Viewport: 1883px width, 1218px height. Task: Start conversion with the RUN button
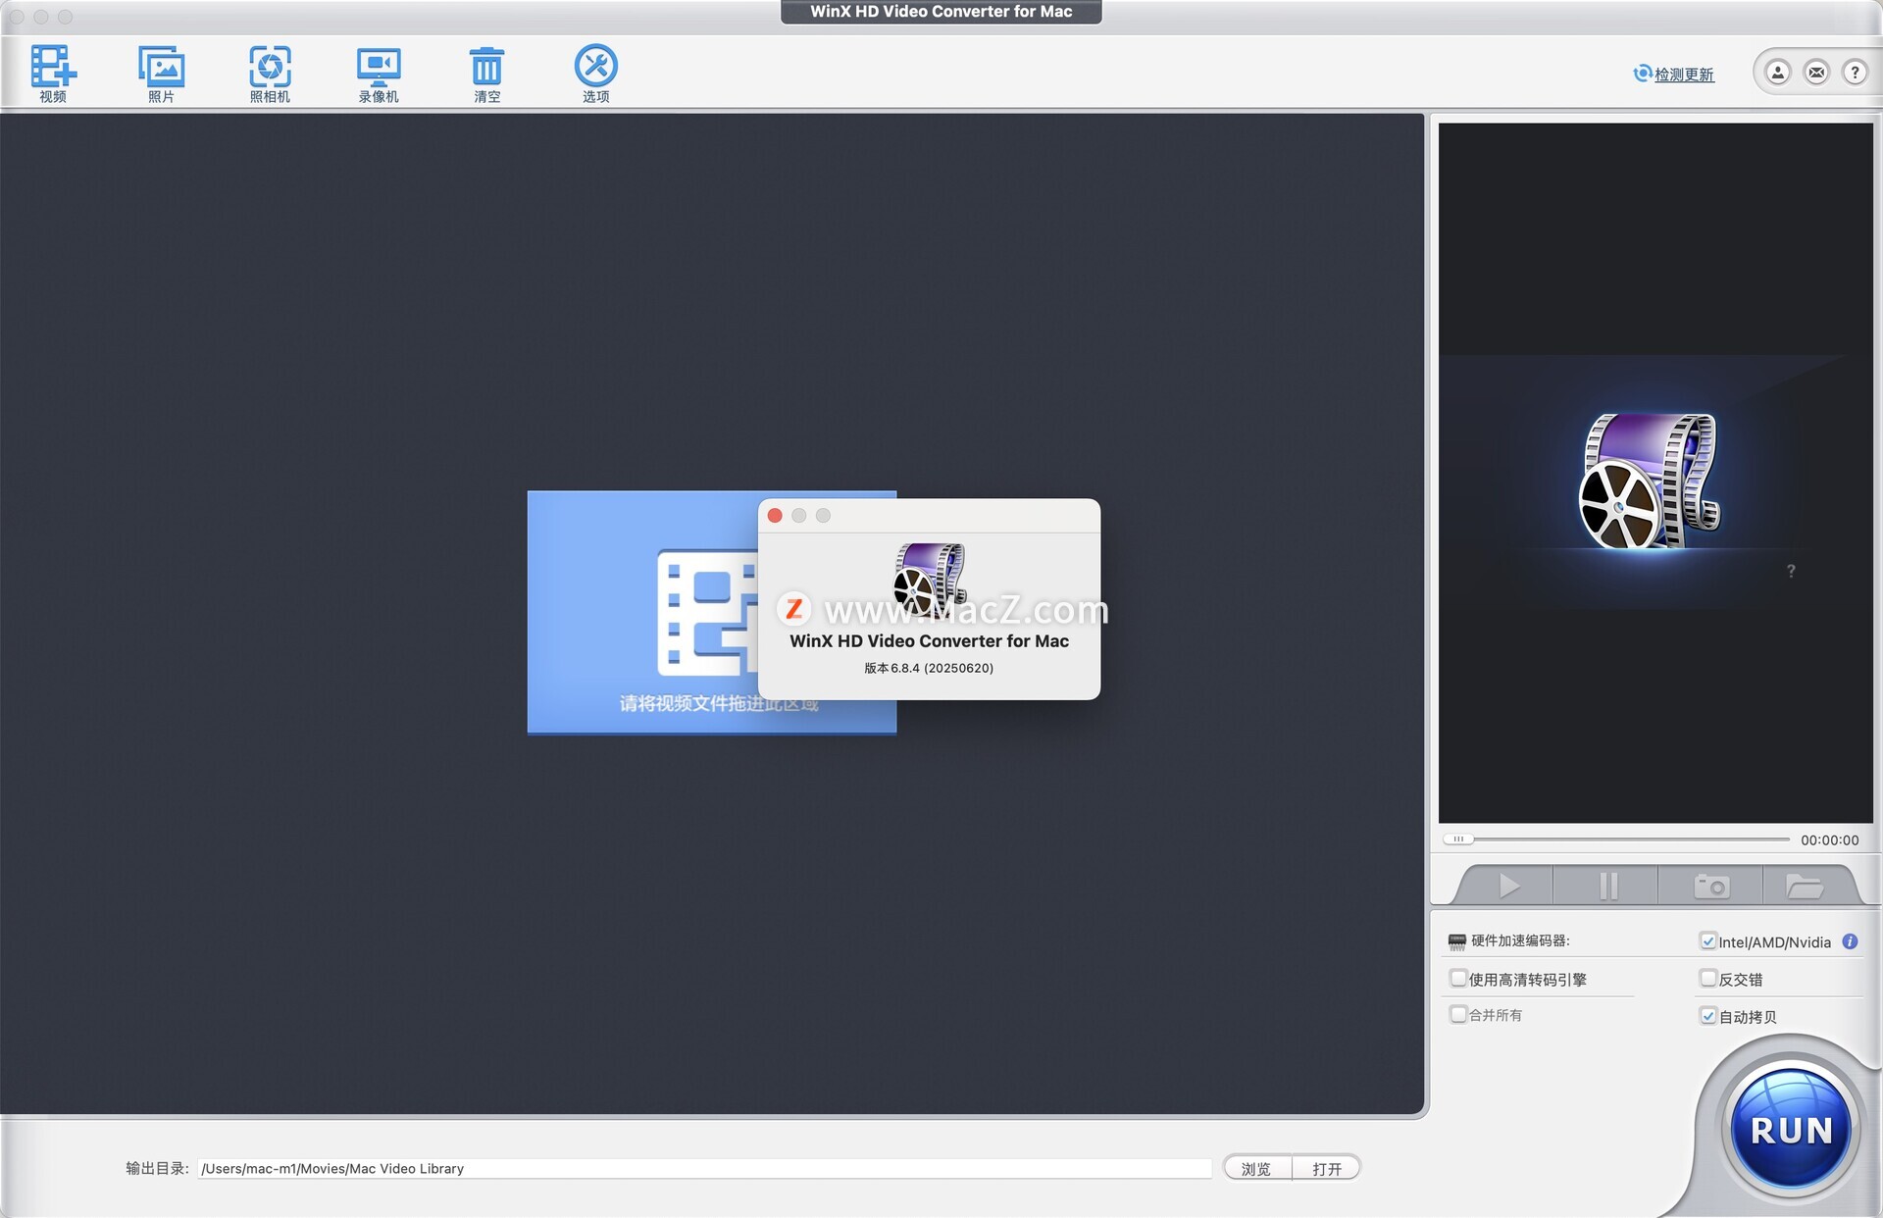click(x=1791, y=1130)
